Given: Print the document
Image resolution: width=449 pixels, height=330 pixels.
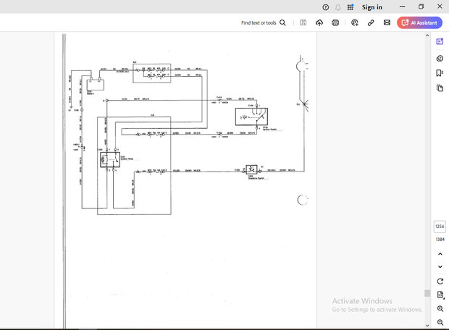Looking at the screenshot, I should click(335, 22).
